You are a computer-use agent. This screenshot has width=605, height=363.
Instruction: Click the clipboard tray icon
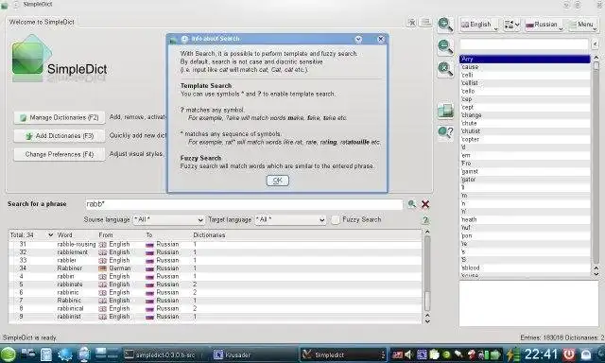(435, 354)
